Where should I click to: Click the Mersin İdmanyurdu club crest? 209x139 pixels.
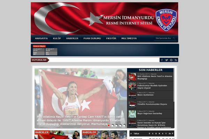(166, 20)
